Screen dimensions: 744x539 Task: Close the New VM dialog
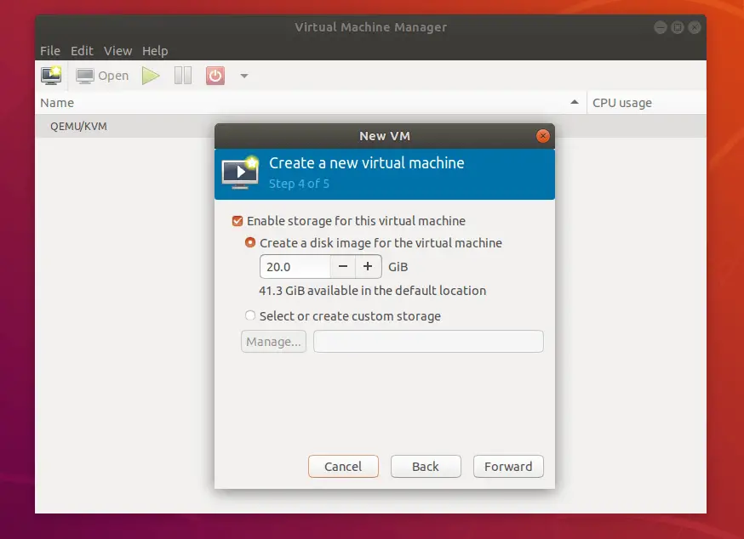pyautogui.click(x=543, y=136)
